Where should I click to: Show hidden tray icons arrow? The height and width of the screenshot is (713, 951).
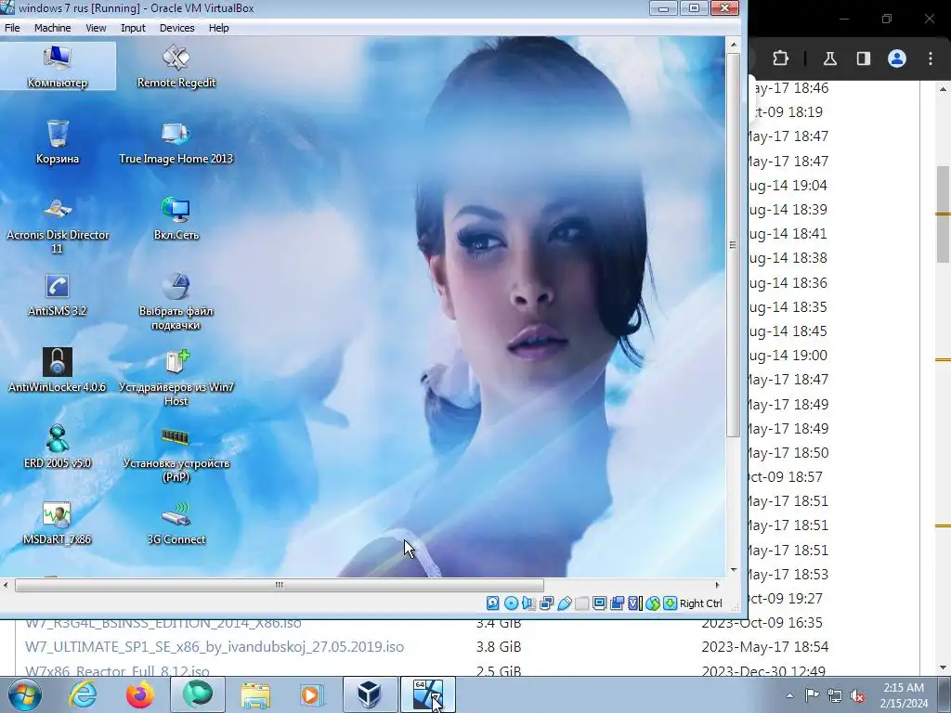point(789,695)
